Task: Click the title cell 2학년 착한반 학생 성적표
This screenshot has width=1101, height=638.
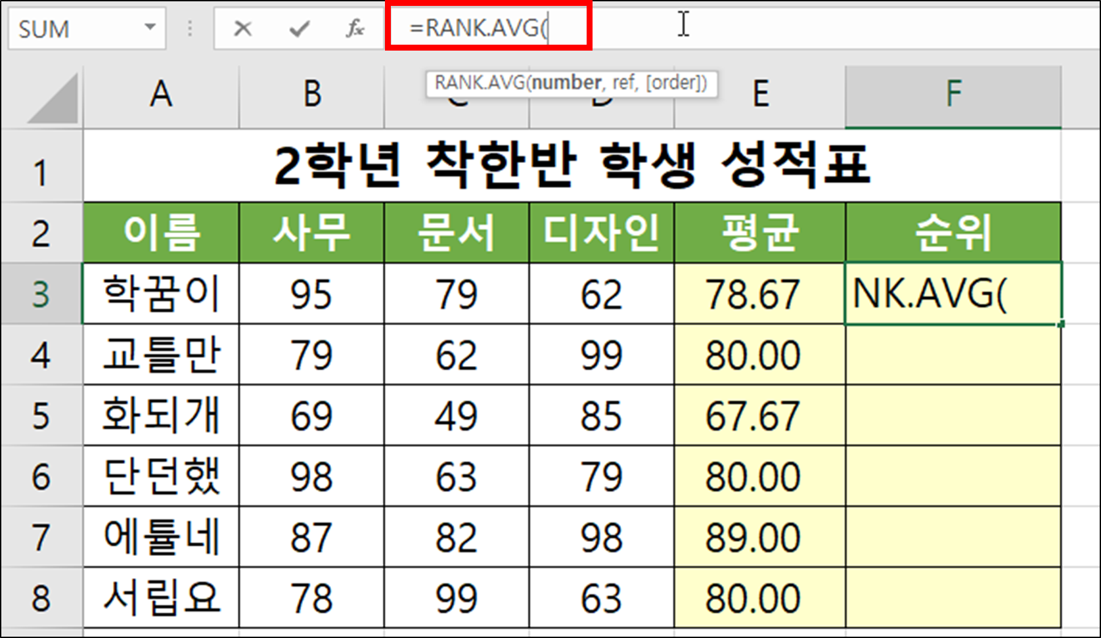Action: click(x=572, y=166)
